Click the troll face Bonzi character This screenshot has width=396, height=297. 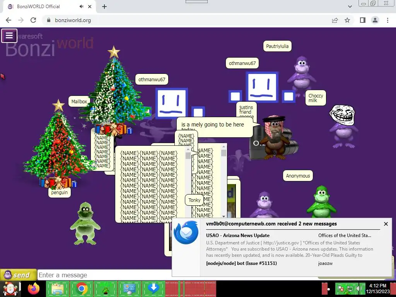pyautogui.click(x=343, y=126)
